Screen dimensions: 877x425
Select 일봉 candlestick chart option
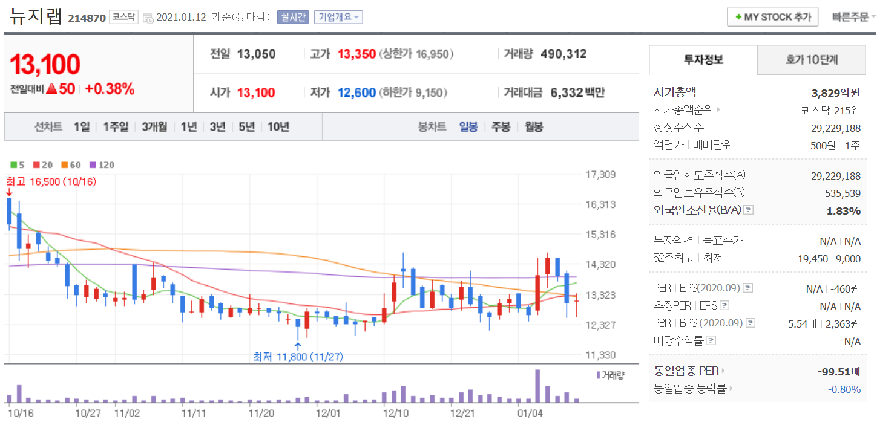[x=468, y=127]
